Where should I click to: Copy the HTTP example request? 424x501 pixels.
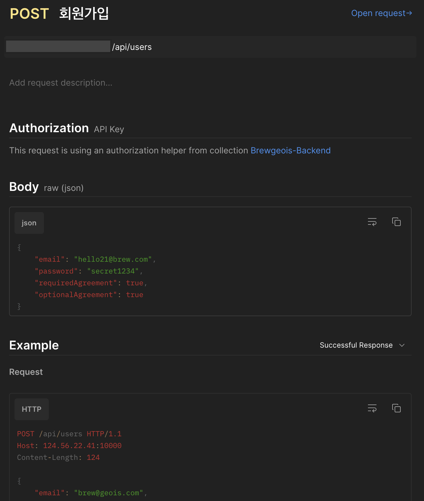(x=396, y=408)
